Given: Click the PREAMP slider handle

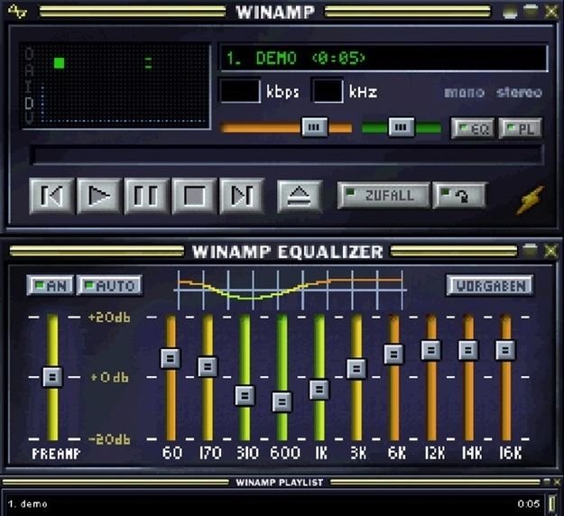Looking at the screenshot, I should 52,375.
